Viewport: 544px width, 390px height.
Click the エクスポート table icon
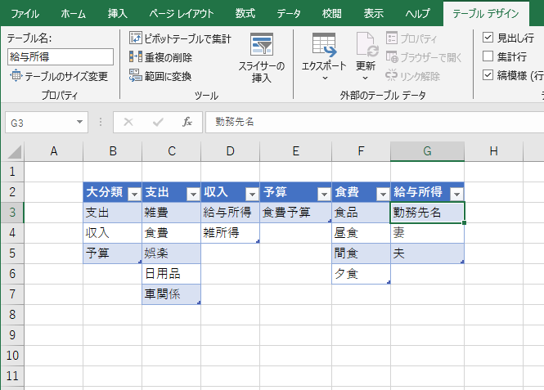[324, 44]
